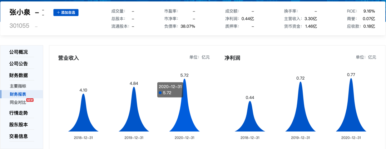386x149 pixels.
Task: Click 2019-12-31 axis label under 营业收入
Action: point(134,138)
